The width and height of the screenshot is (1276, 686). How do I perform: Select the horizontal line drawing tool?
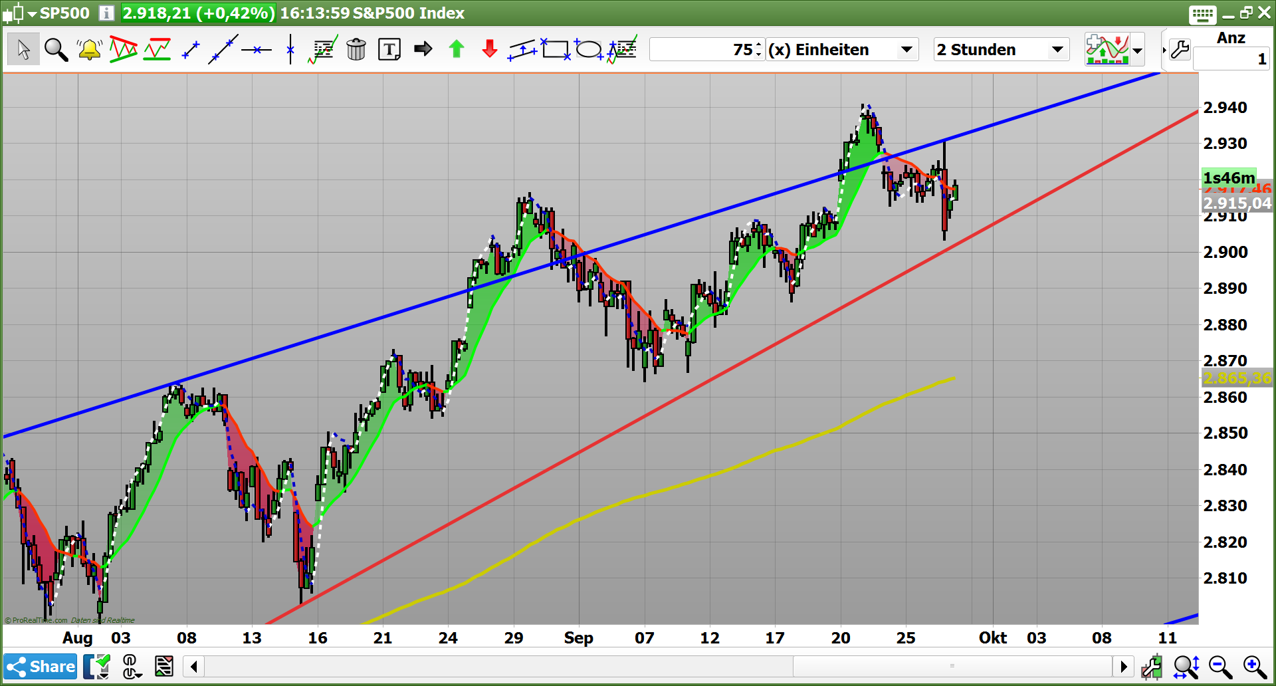click(x=257, y=49)
